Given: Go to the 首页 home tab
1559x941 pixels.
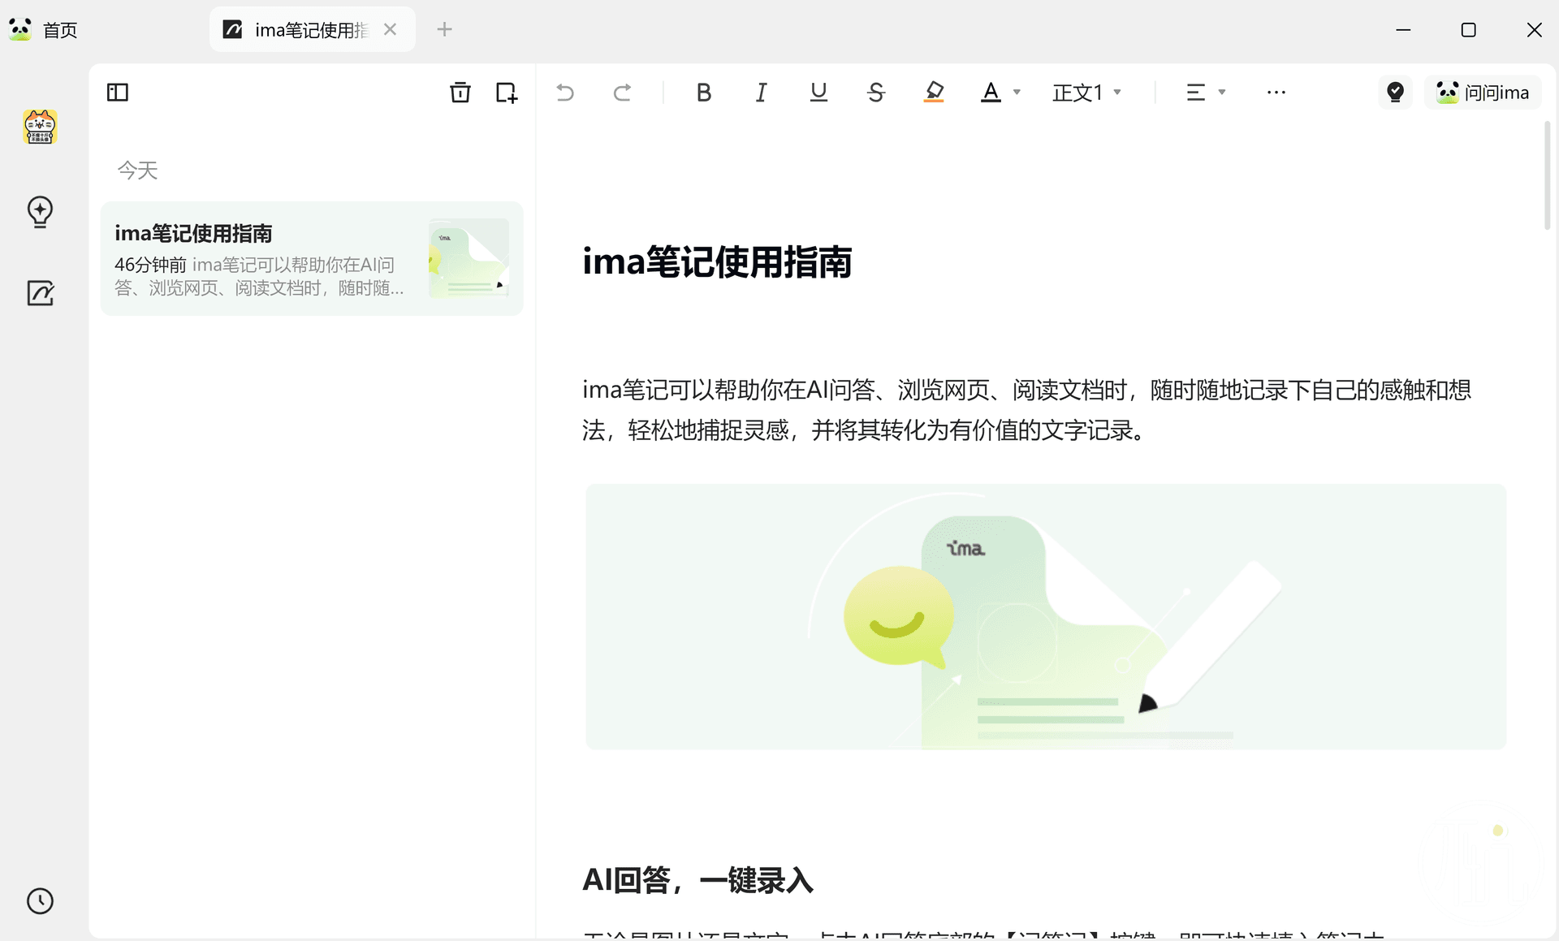Looking at the screenshot, I should [x=43, y=30].
